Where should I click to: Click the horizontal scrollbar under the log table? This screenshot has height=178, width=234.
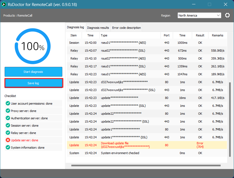146,165
